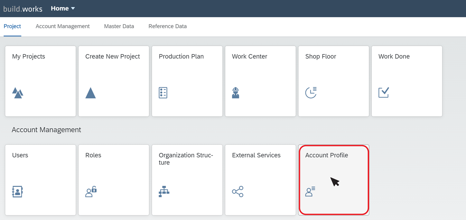Click the My Projects mountains icon

17,93
